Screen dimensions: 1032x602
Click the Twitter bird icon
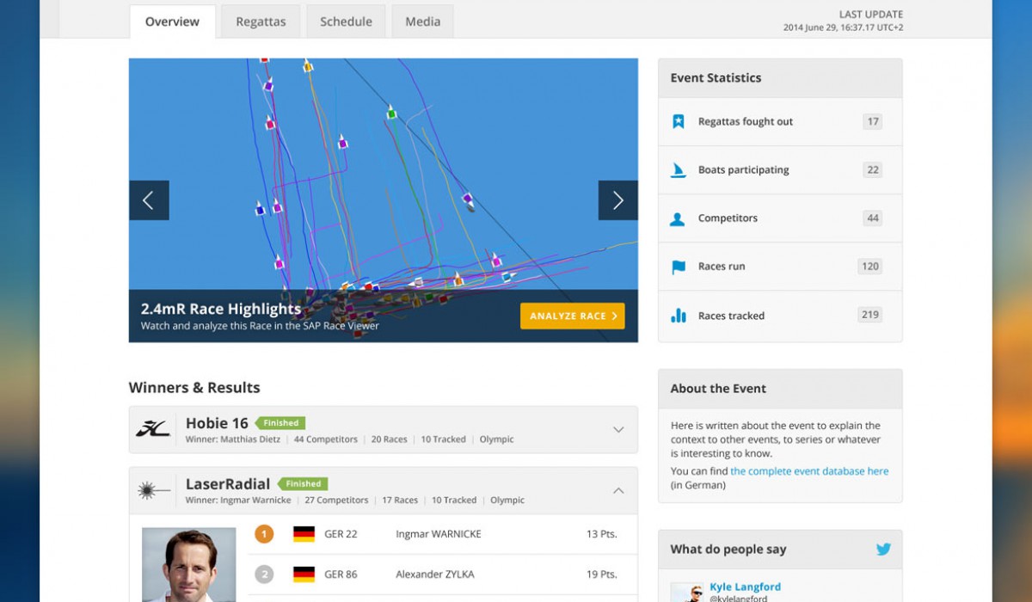coord(883,550)
